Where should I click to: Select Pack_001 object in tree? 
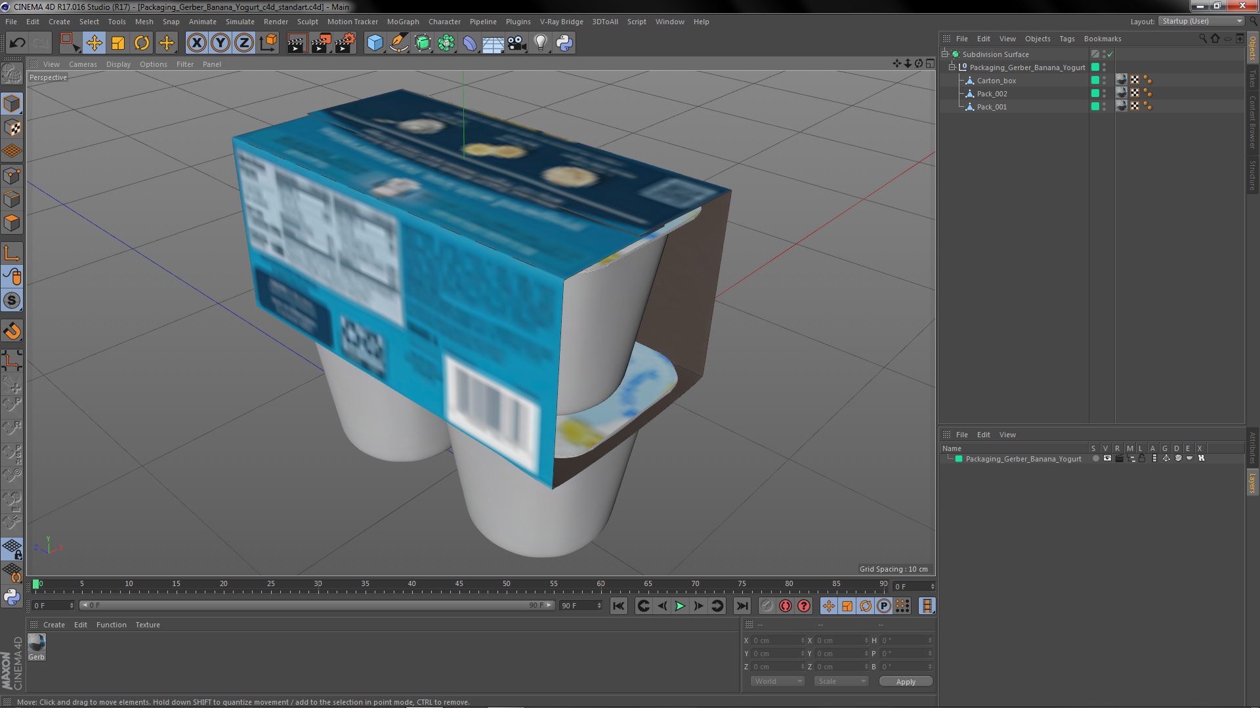coord(992,107)
